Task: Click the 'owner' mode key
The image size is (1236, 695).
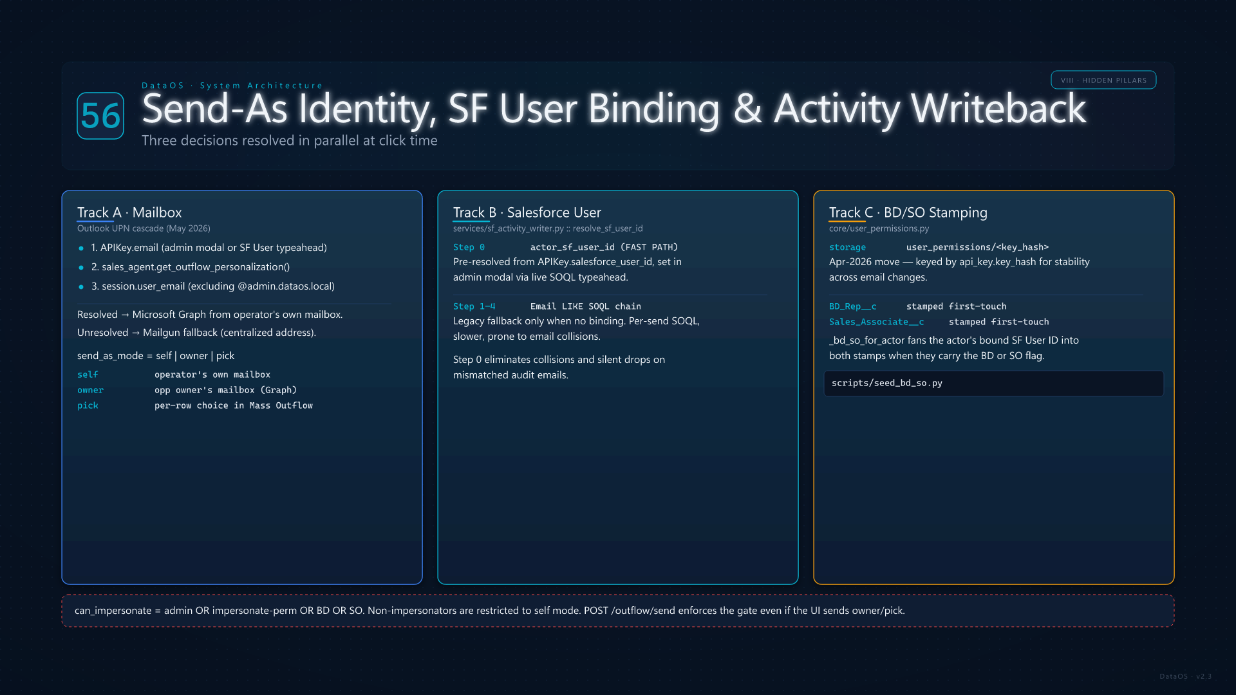Action: pos(90,390)
